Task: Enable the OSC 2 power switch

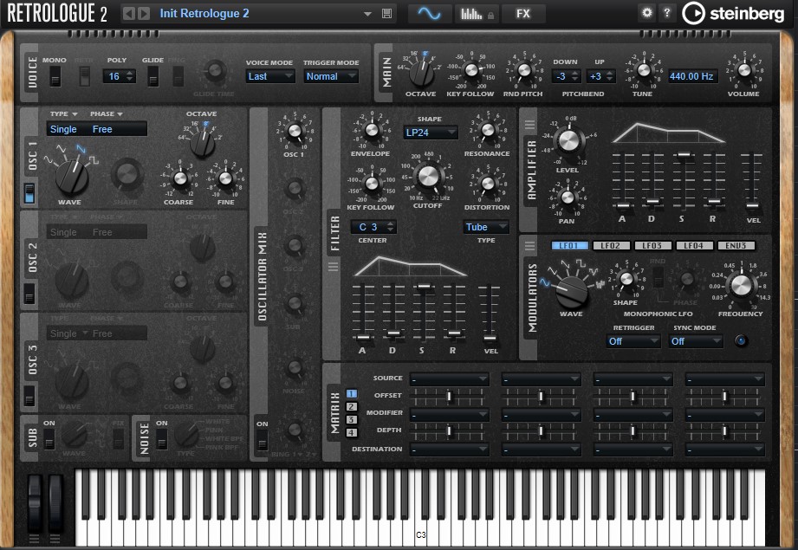Action: [x=29, y=294]
